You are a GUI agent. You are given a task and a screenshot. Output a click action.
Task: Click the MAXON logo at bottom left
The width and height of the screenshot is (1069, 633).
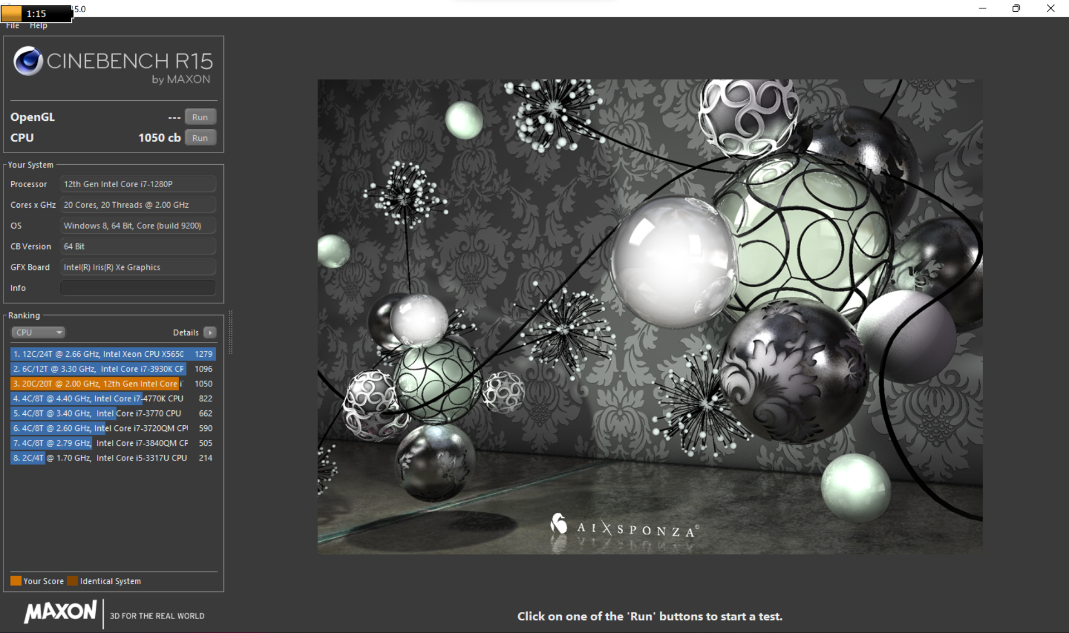pyautogui.click(x=60, y=612)
